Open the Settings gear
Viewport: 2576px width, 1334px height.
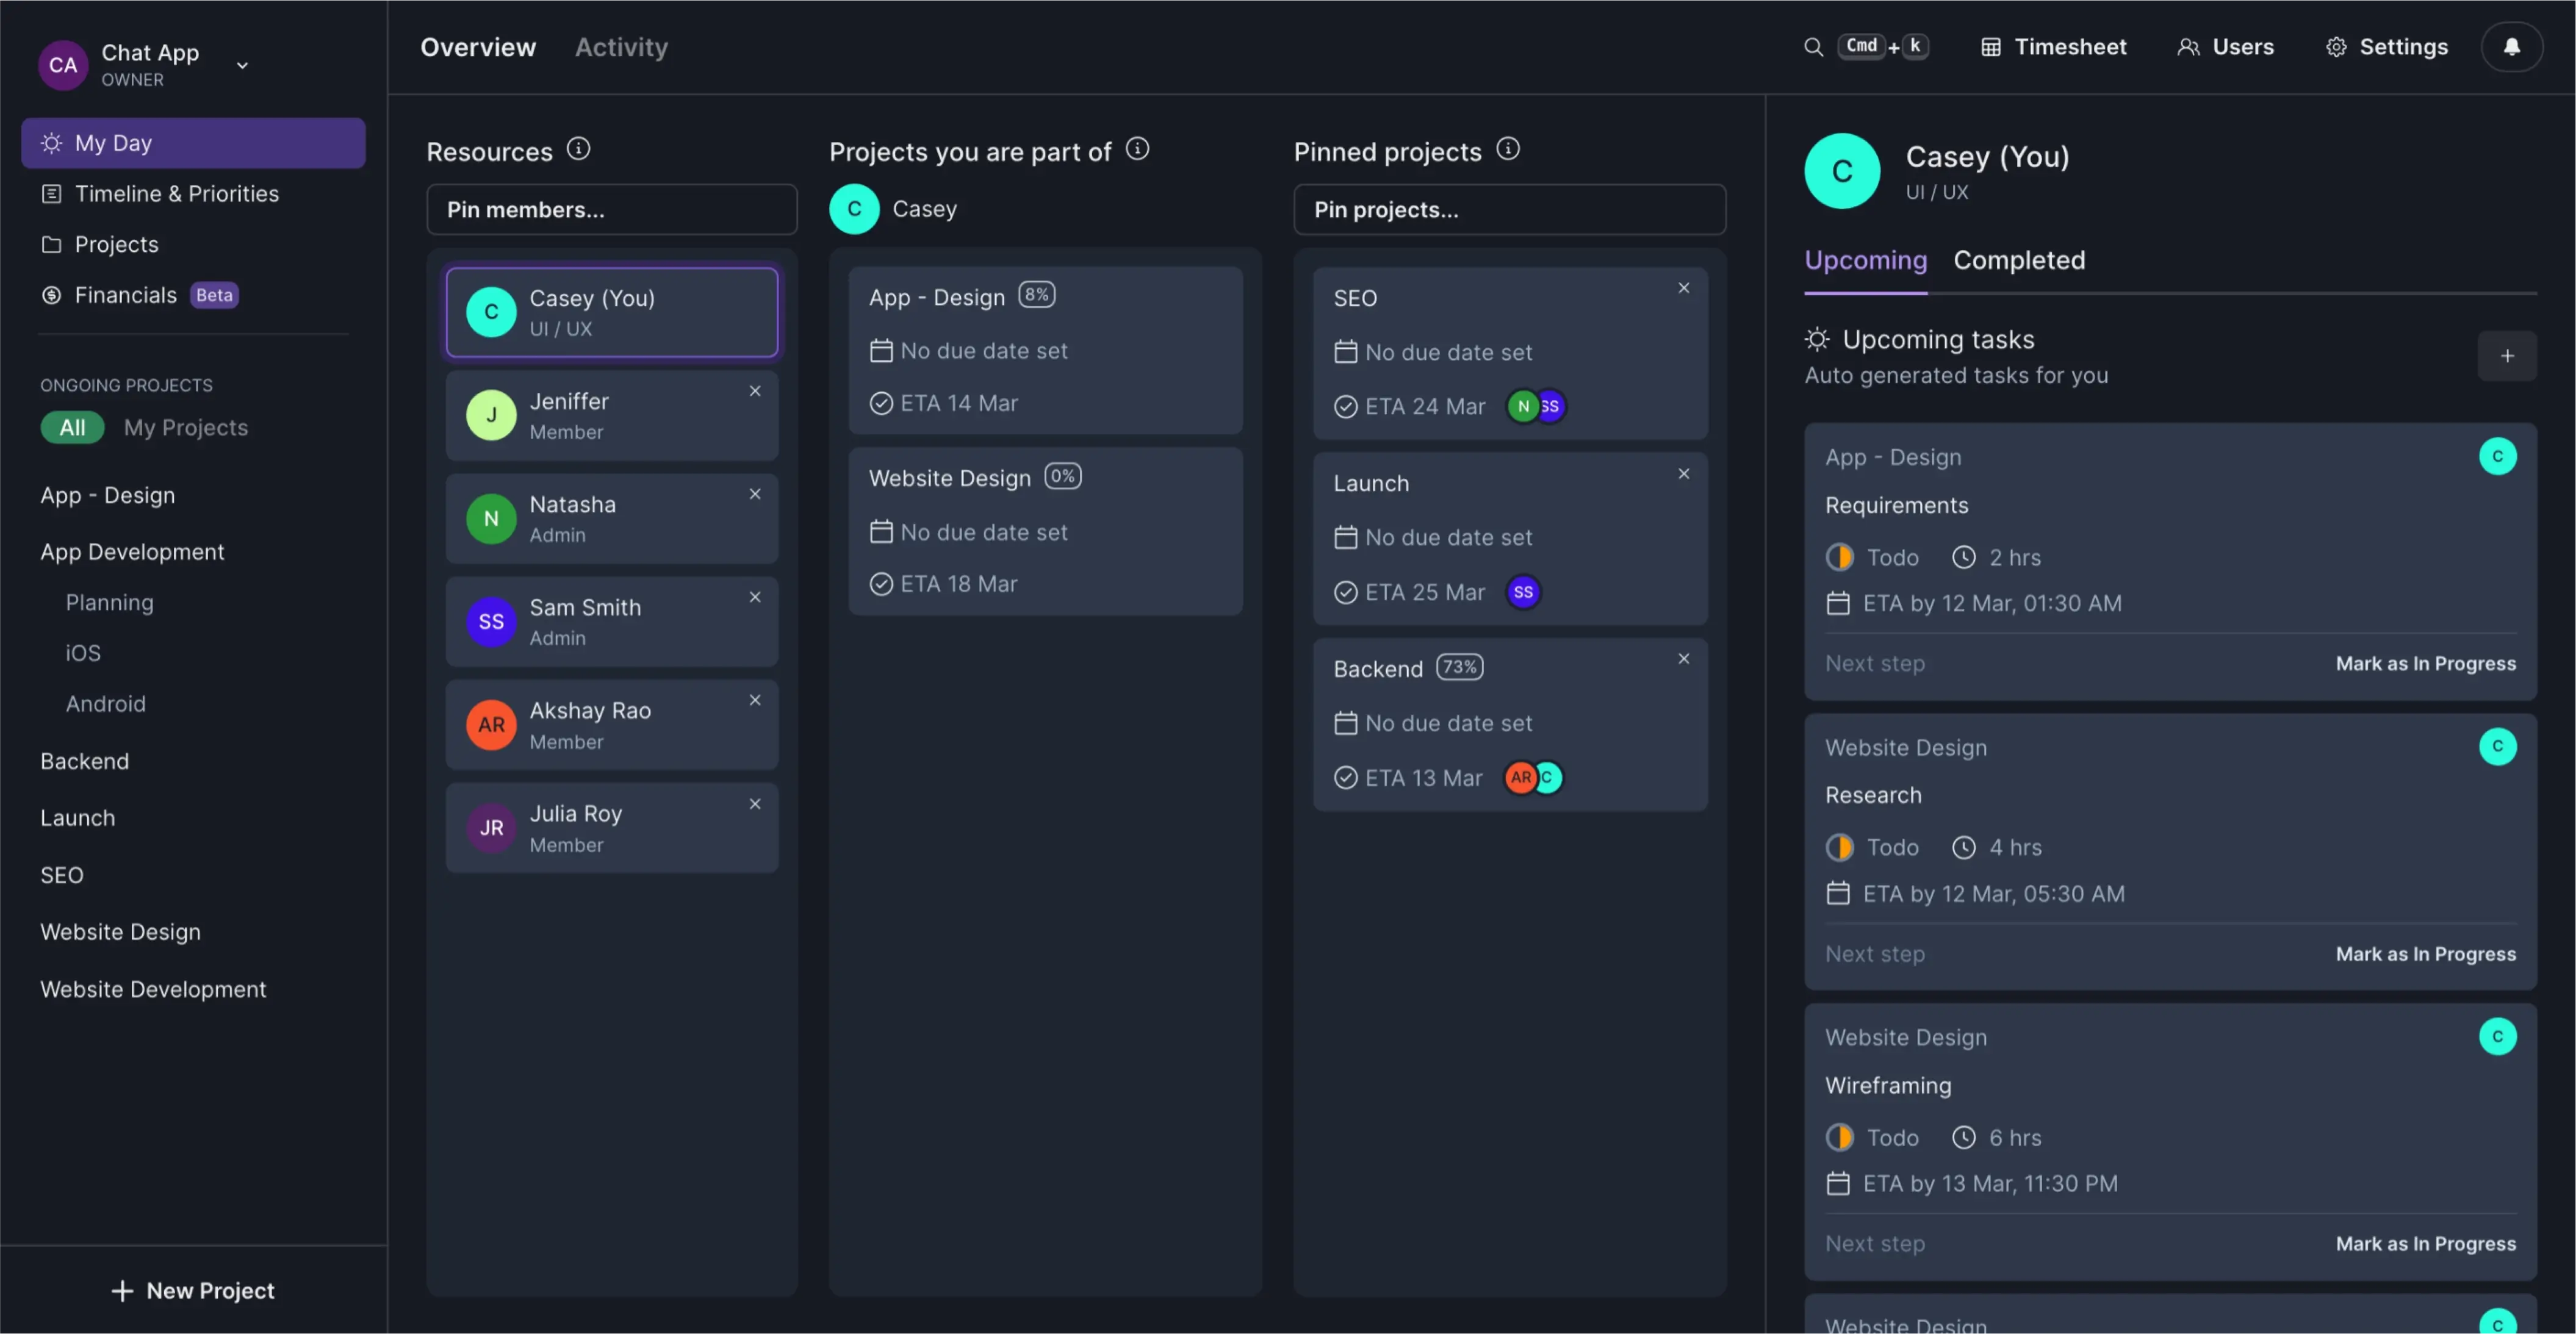(x=2387, y=46)
